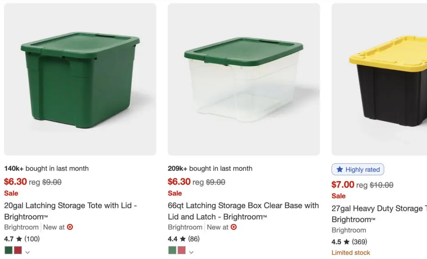Open the 20gal Latching Storage Tote product link
Viewport: 427px width, 259px height.
coord(71,206)
